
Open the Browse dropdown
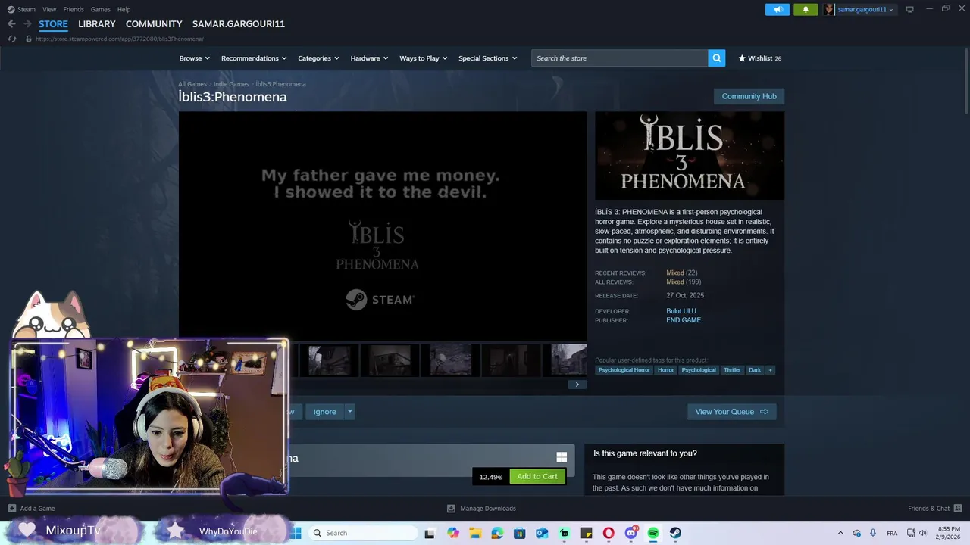click(x=194, y=58)
